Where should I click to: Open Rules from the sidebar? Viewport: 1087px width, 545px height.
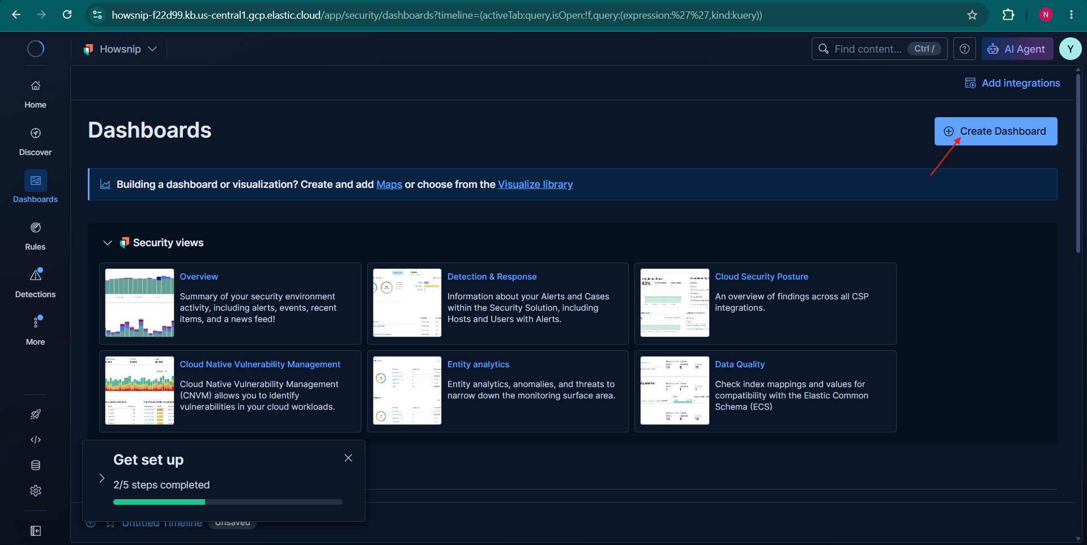click(35, 236)
